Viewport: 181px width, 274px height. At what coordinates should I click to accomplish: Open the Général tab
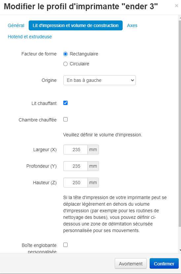coord(16,25)
